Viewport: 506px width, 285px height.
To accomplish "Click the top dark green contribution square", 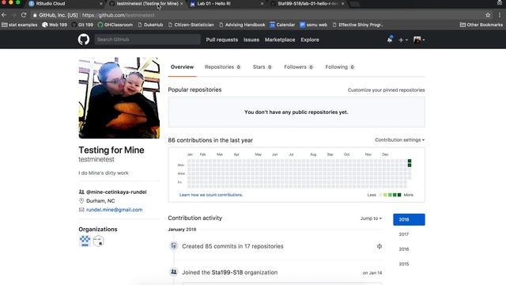I will coord(410,161).
